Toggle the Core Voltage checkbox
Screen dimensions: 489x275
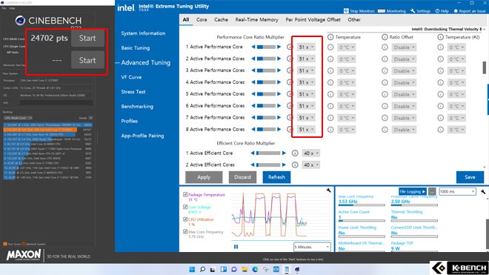pos(185,207)
